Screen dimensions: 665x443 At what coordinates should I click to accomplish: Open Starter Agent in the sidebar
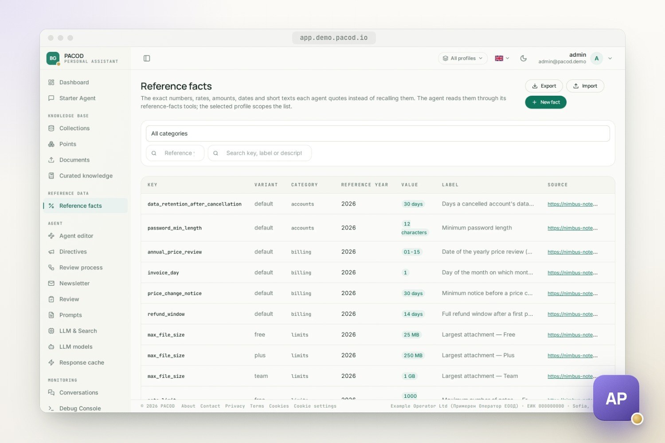pyautogui.click(x=85, y=98)
